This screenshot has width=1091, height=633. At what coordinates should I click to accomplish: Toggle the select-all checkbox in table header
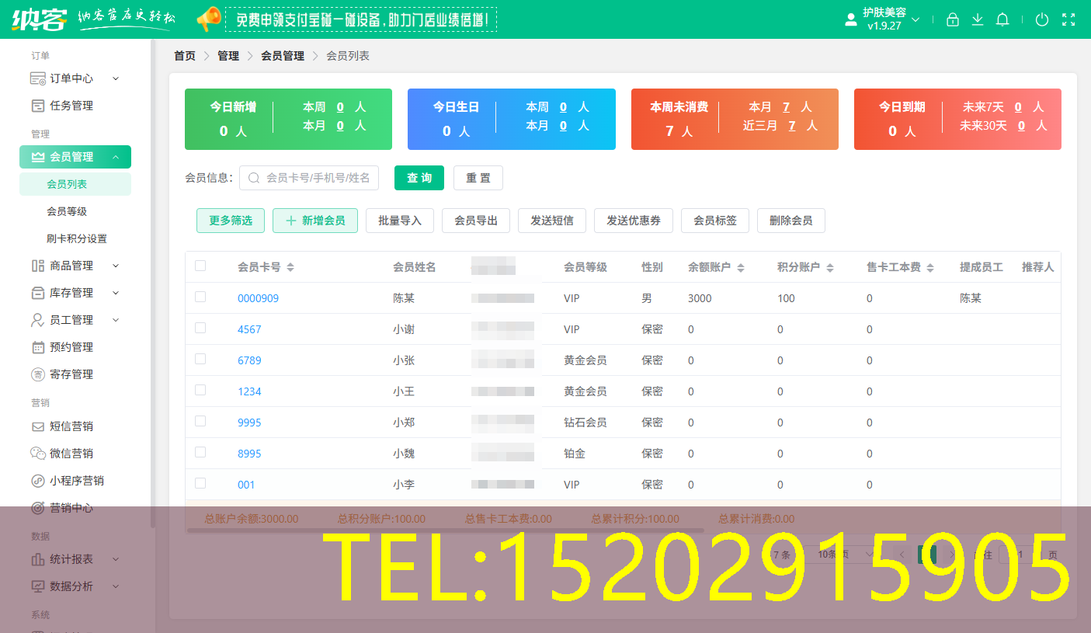pyautogui.click(x=200, y=265)
